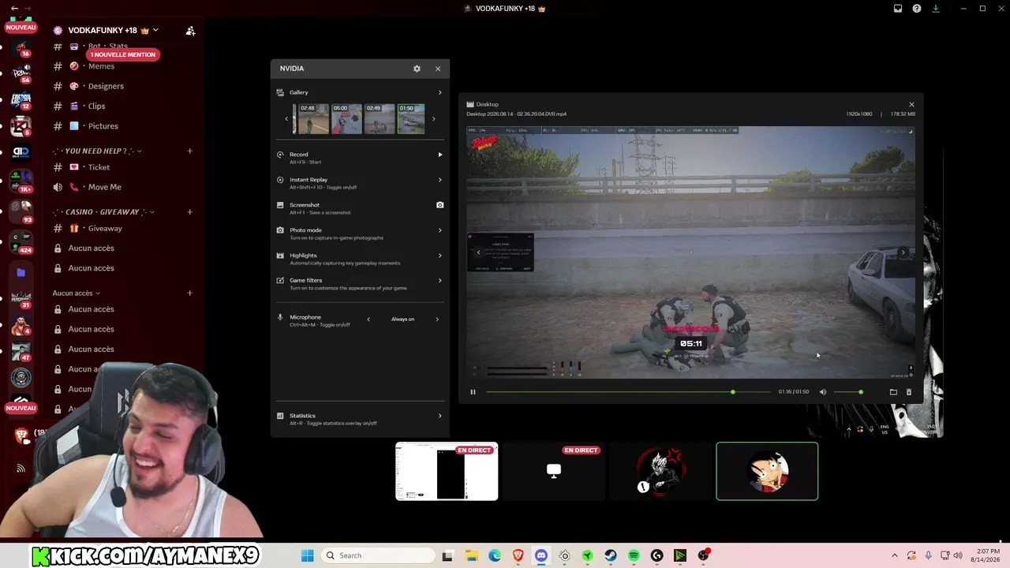The height and width of the screenshot is (568, 1010).
Task: Expand Photo mode options
Action: click(440, 230)
